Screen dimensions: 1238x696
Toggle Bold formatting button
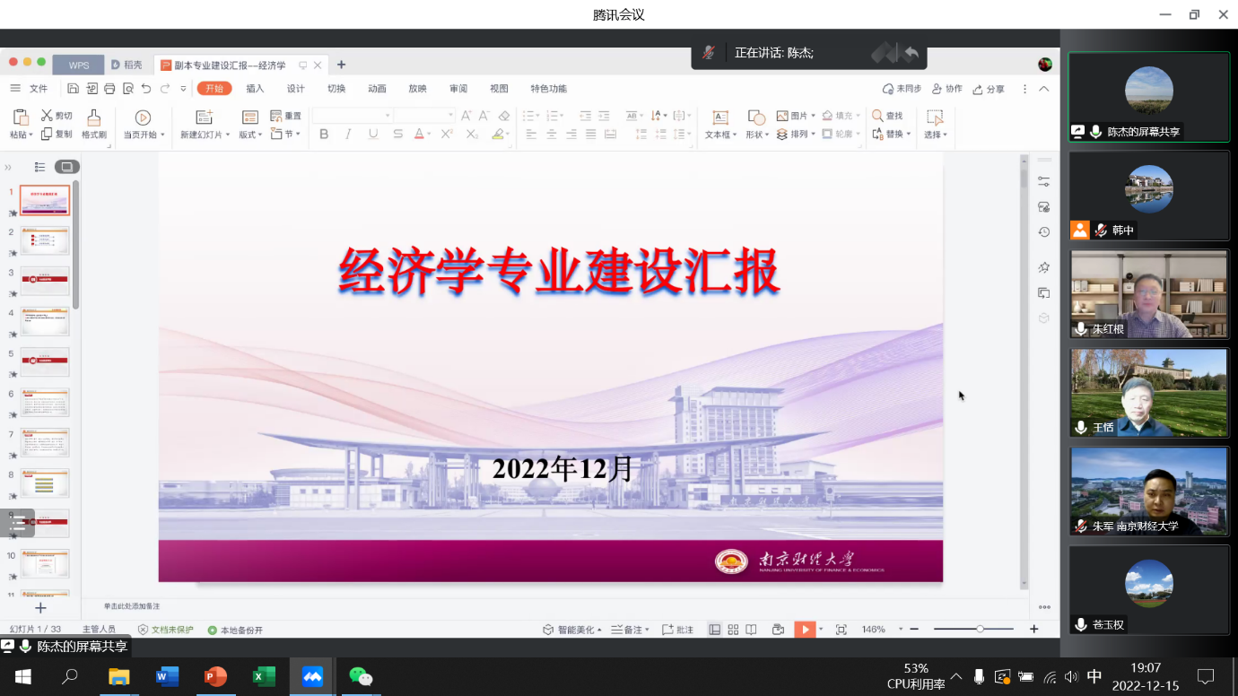tap(324, 135)
